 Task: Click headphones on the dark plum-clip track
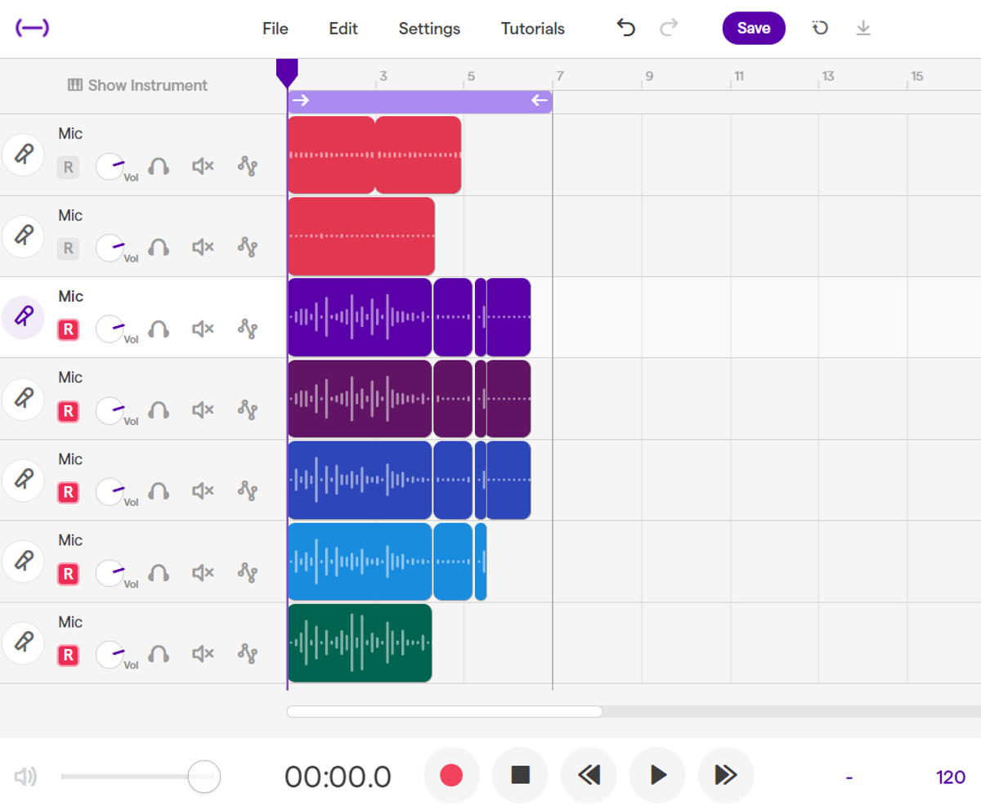pyautogui.click(x=159, y=410)
